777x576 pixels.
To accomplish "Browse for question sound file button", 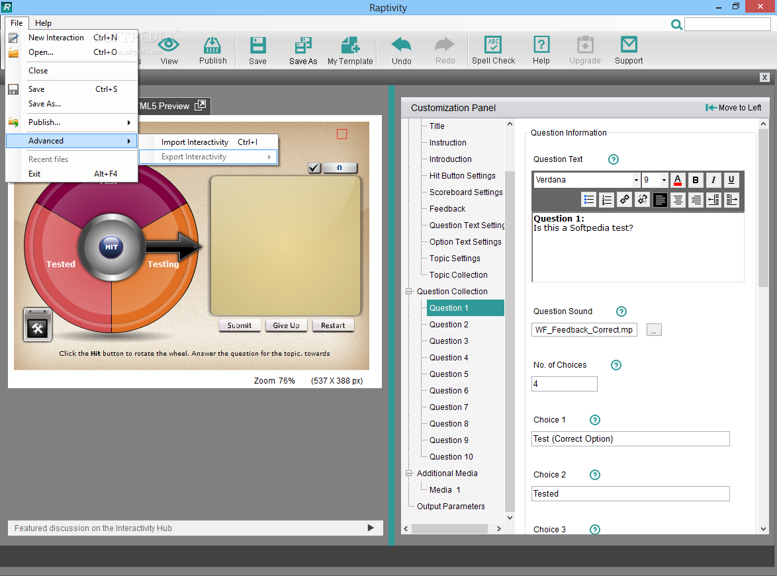I will 654,330.
